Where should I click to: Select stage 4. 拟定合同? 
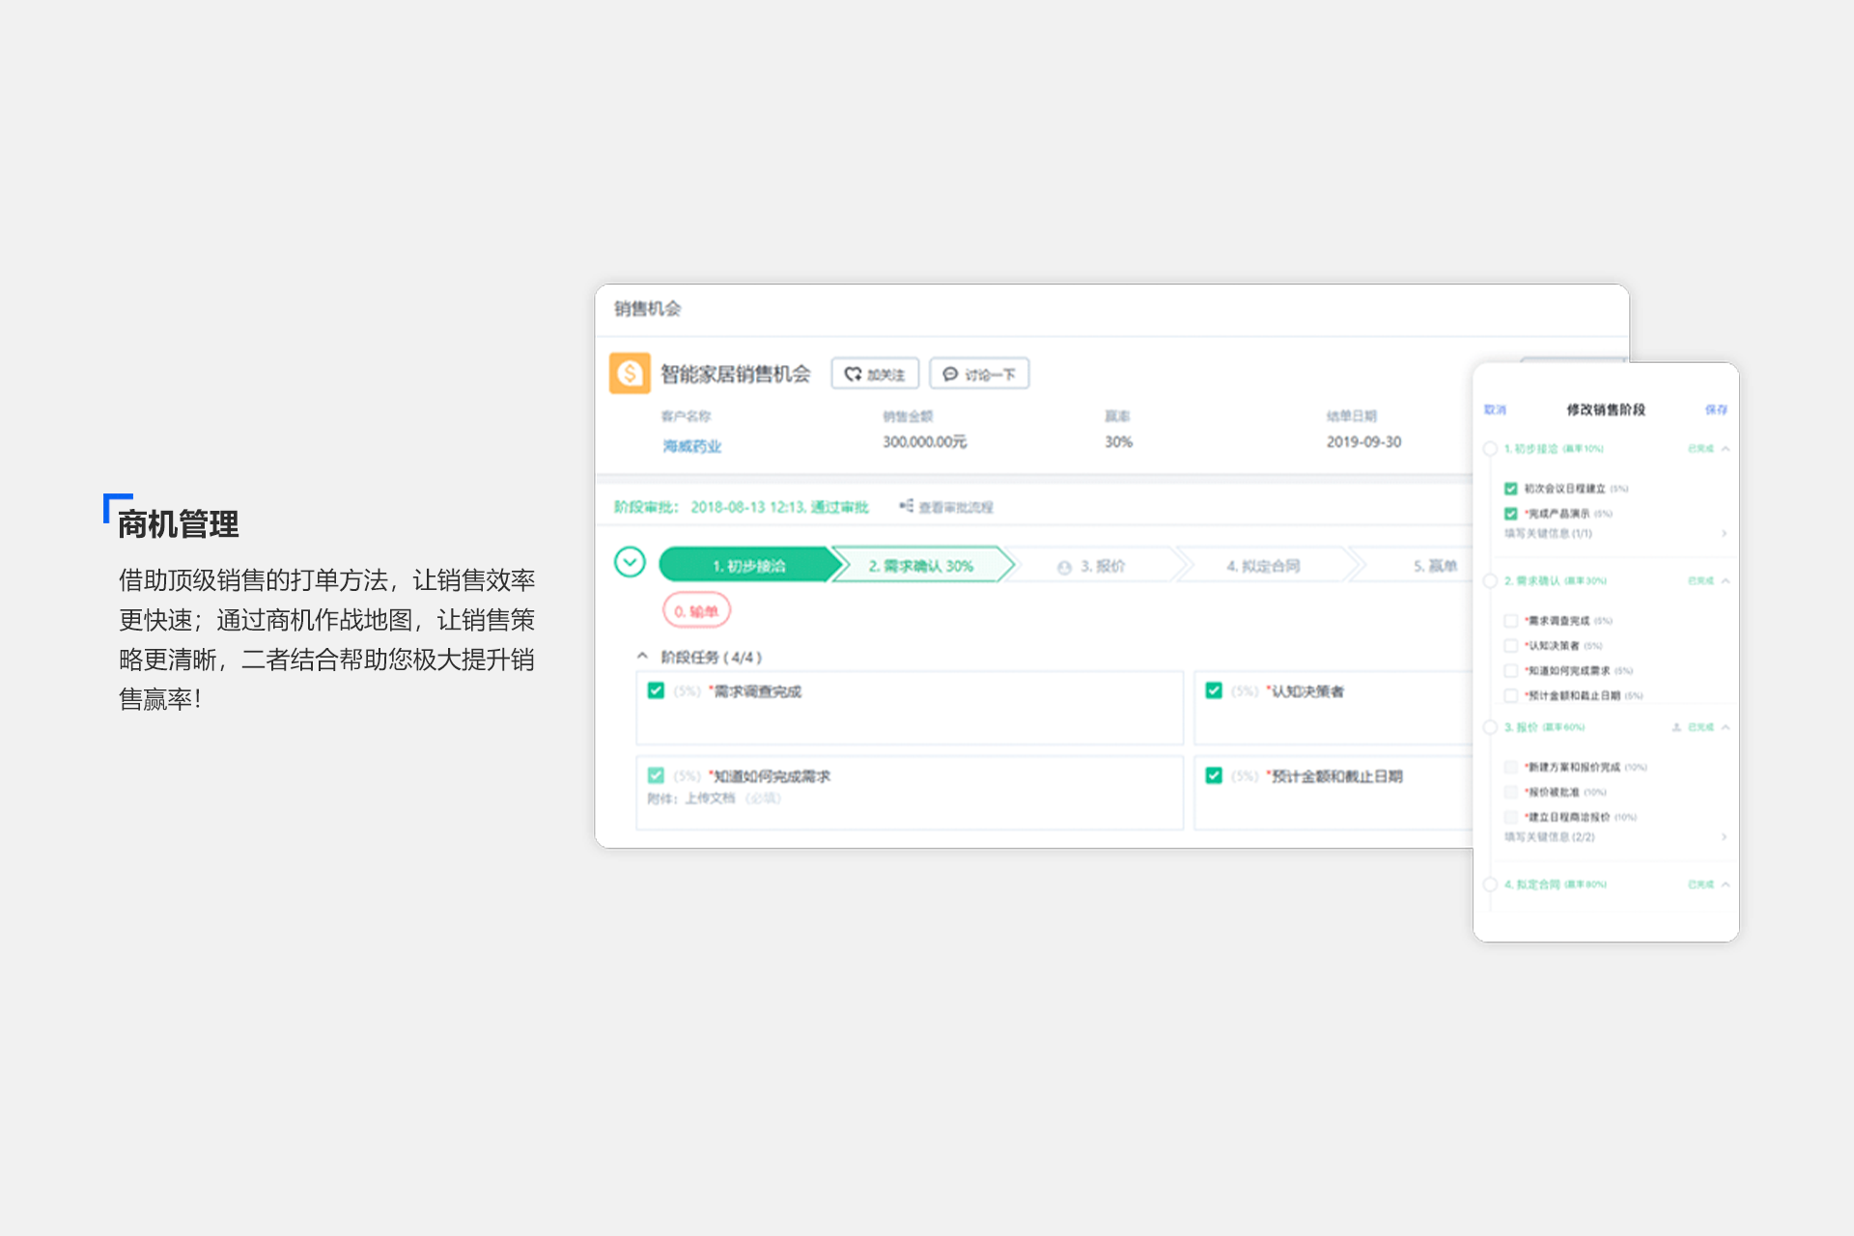point(1263,566)
